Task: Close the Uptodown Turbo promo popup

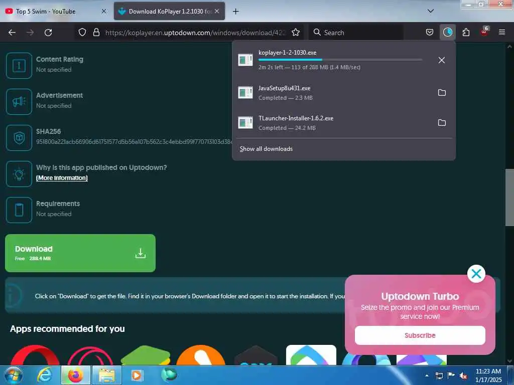Action: pos(476,274)
